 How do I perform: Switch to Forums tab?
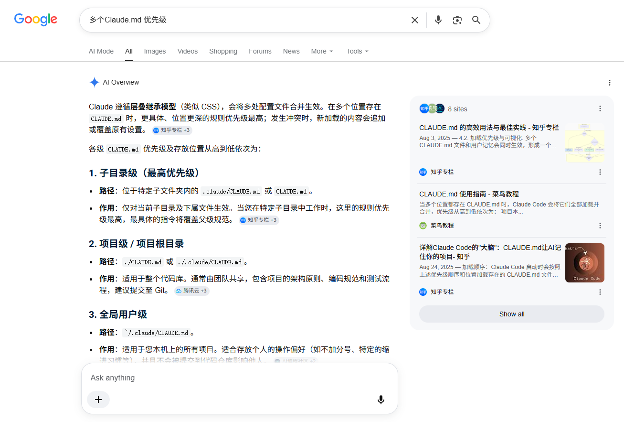pos(260,51)
